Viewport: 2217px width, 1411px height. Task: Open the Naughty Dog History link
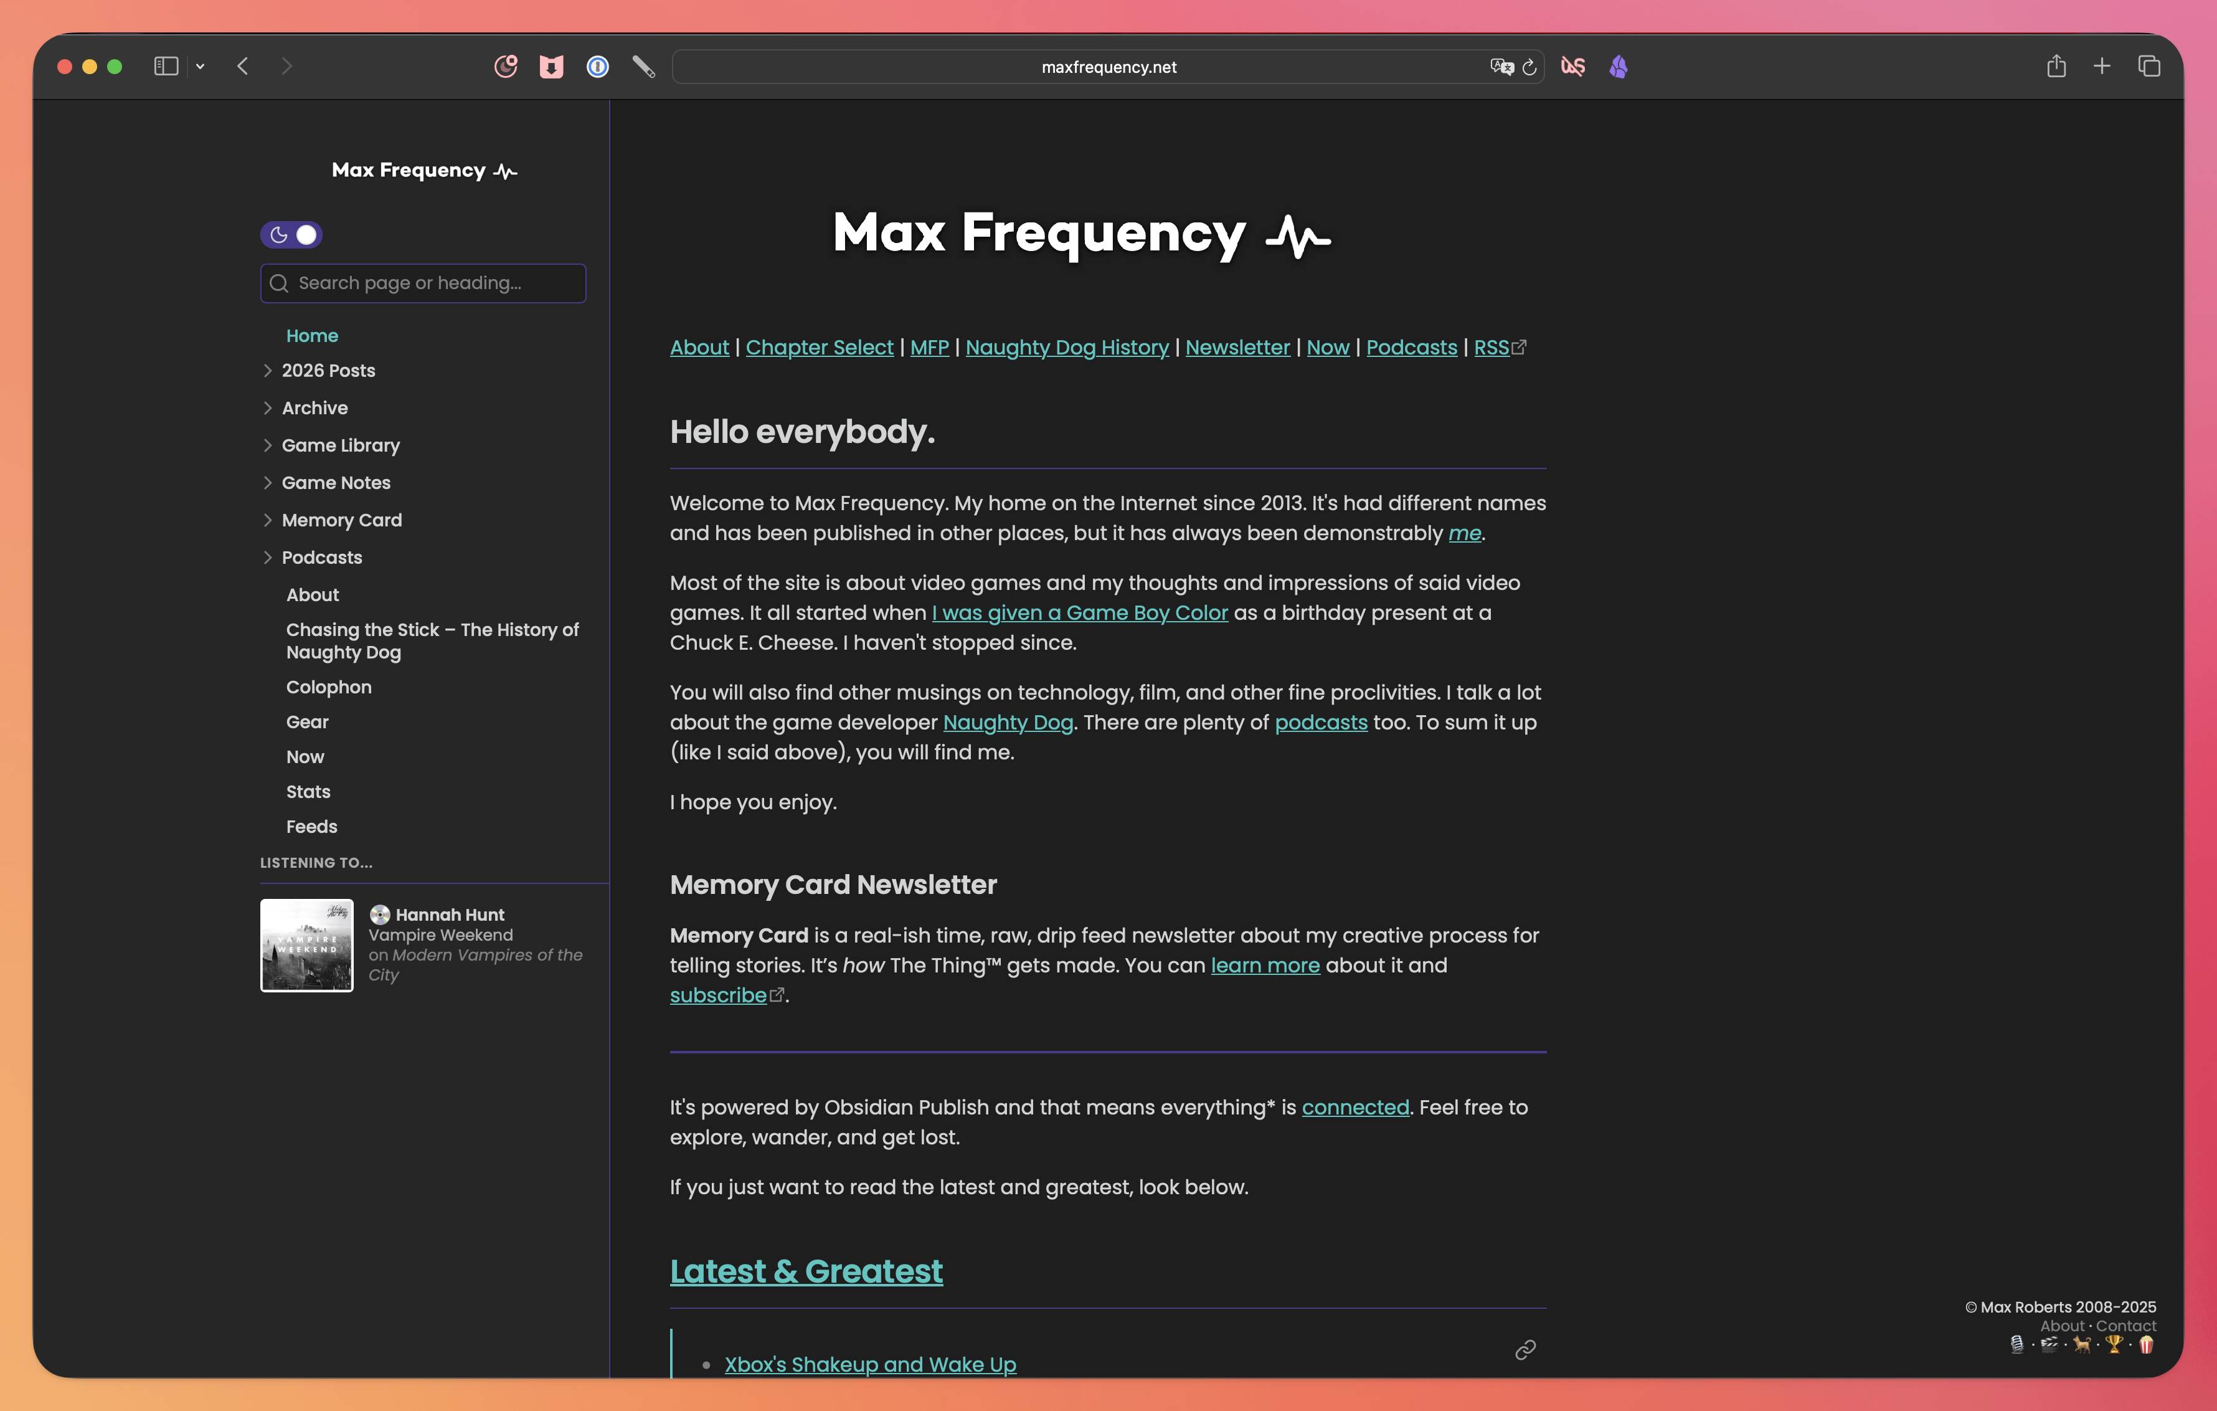1066,347
